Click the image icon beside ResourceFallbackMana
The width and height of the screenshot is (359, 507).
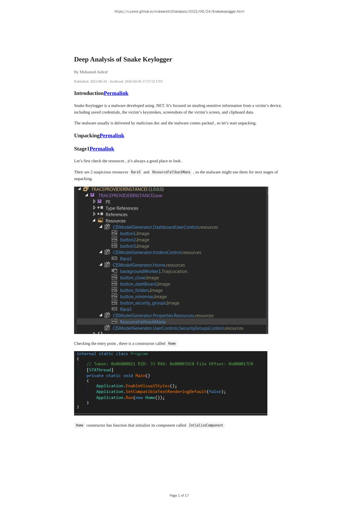114,322
